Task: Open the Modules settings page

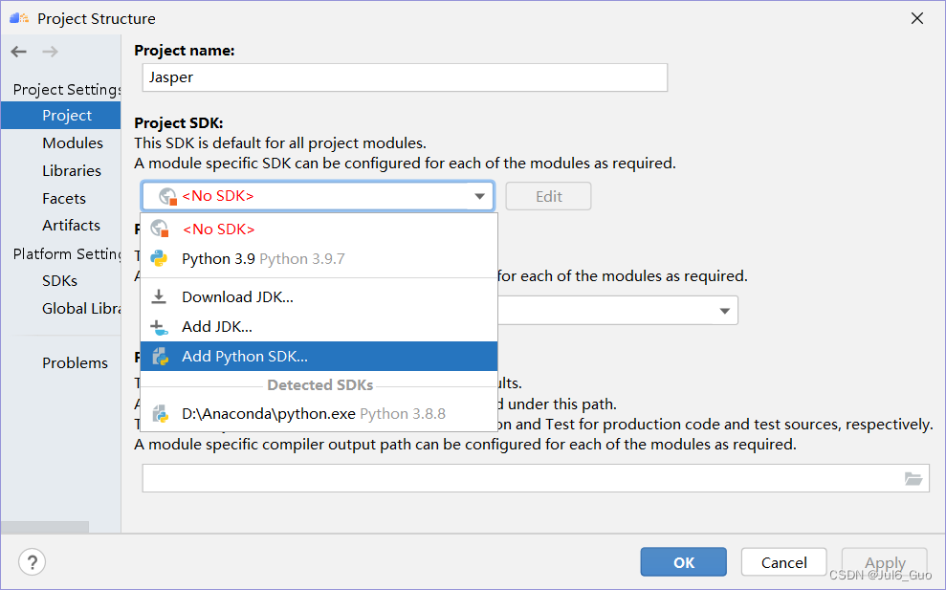Action: (x=73, y=143)
